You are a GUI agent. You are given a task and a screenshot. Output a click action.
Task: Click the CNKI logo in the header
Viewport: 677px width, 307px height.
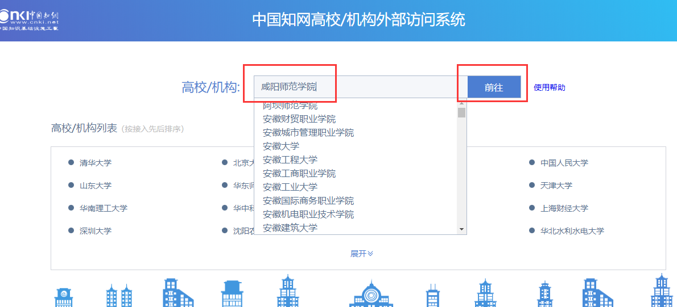(29, 20)
